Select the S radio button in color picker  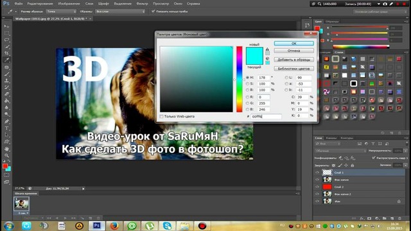point(247,83)
